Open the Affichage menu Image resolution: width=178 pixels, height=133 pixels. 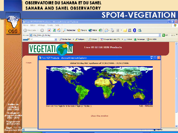click(x=41, y=25)
